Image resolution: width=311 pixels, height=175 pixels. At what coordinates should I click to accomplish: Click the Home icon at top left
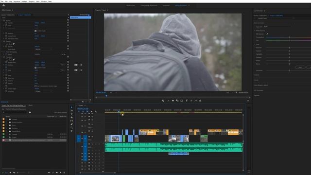click(x=3, y=5)
